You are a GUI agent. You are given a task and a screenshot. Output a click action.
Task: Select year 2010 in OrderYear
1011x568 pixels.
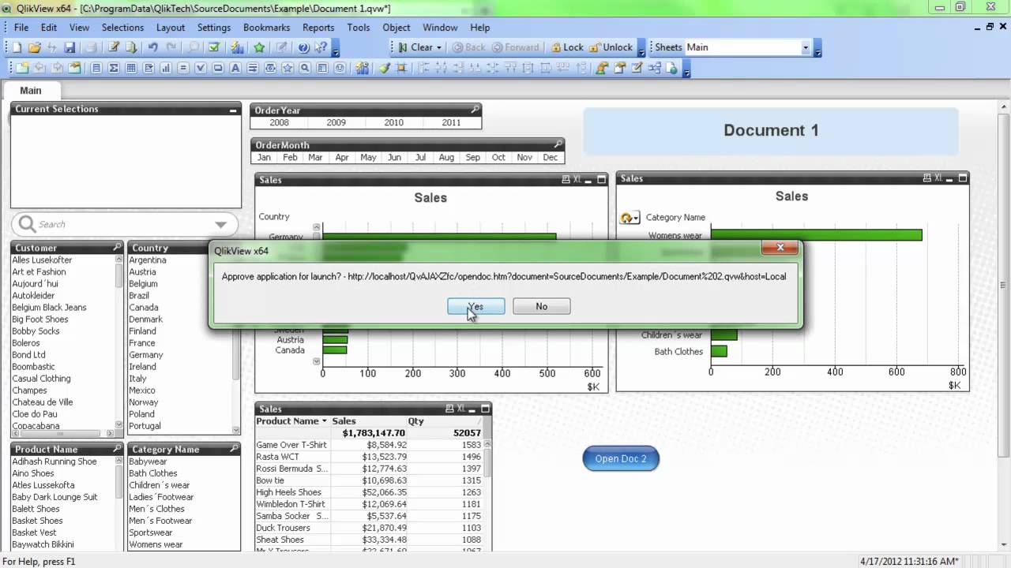[x=394, y=122]
